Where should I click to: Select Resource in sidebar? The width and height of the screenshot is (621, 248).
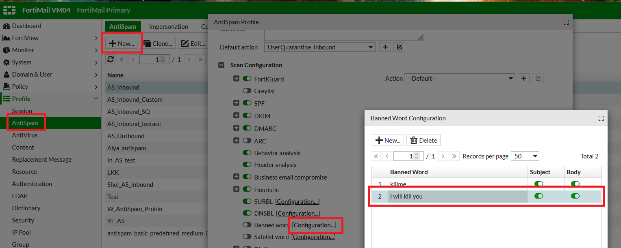(24, 172)
